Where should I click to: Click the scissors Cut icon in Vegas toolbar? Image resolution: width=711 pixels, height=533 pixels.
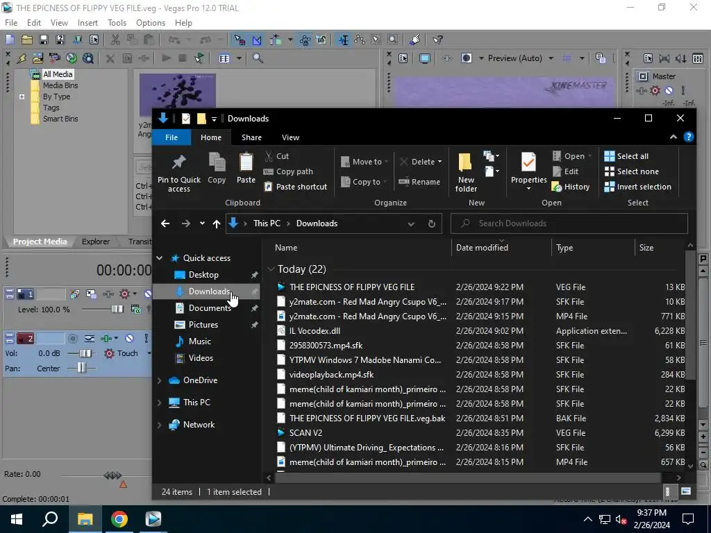(116, 40)
